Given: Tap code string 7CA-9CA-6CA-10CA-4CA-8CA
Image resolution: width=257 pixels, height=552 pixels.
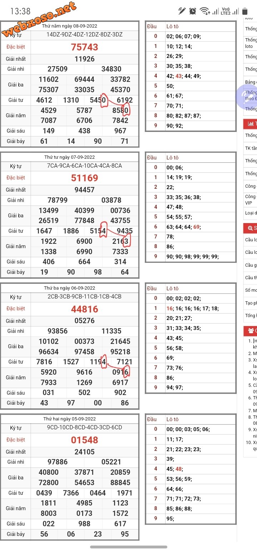Looking at the screenshot, I should tap(84, 166).
